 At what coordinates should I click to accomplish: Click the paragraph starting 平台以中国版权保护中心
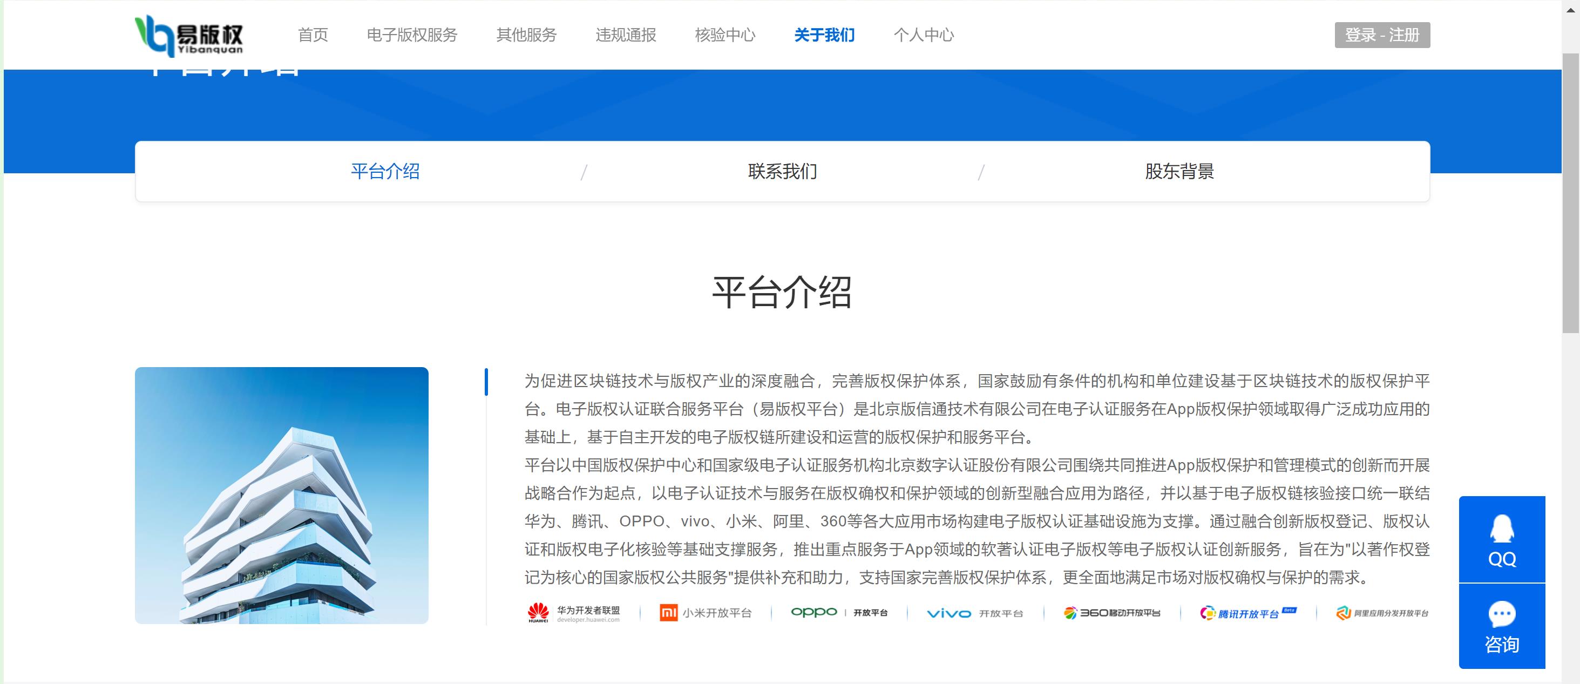tap(977, 522)
